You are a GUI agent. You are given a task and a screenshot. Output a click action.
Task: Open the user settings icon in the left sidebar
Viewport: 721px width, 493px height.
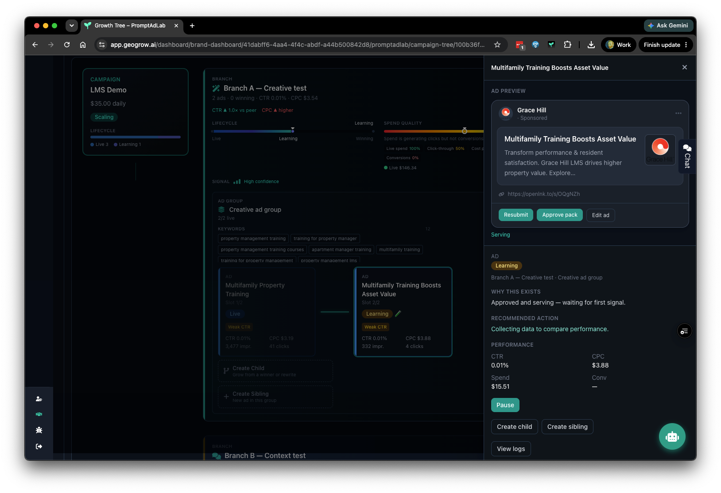coord(39,399)
